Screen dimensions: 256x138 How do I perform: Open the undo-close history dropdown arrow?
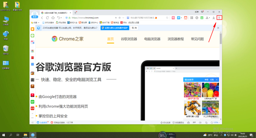tap(61, 18)
